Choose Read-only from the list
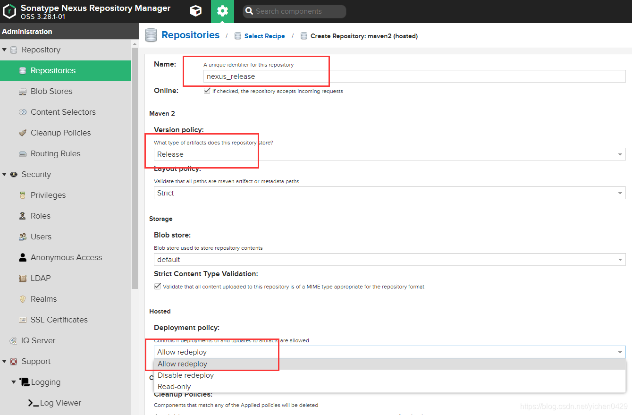Viewport: 632px width, 415px height. tap(389, 387)
